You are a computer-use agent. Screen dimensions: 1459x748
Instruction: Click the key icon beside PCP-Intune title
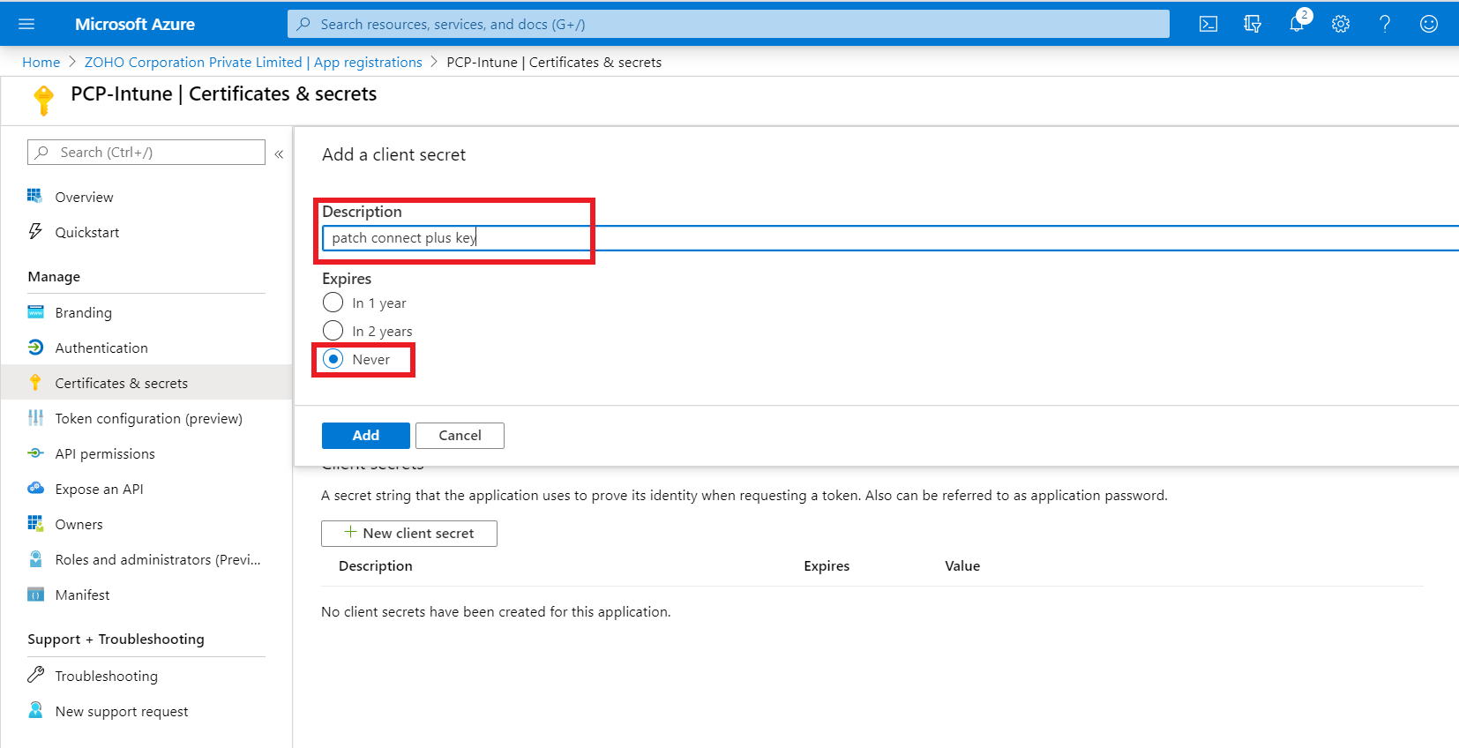click(x=43, y=101)
